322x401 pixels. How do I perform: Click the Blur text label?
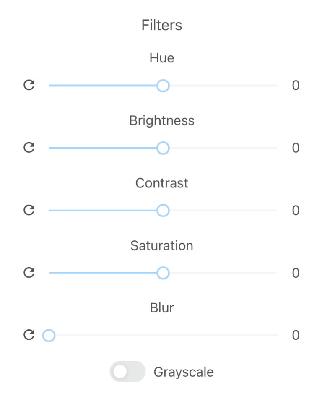pyautogui.click(x=161, y=308)
